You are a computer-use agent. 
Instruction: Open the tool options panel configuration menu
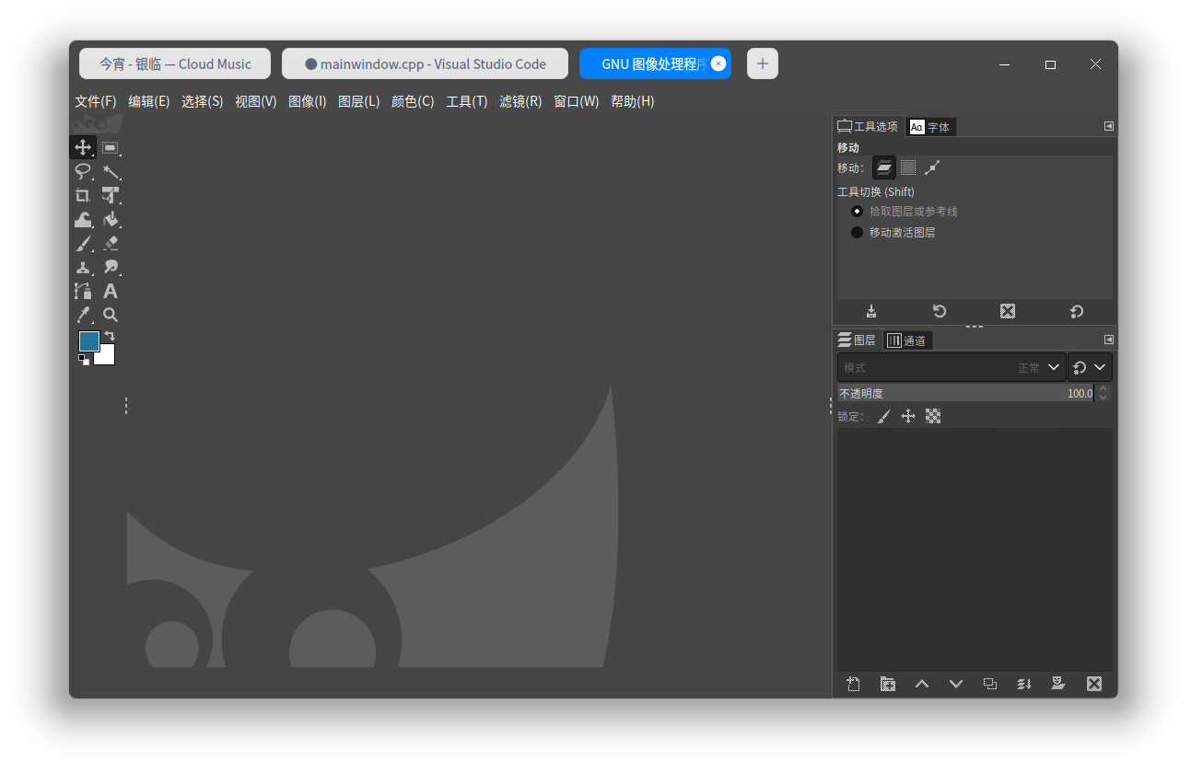point(1109,126)
